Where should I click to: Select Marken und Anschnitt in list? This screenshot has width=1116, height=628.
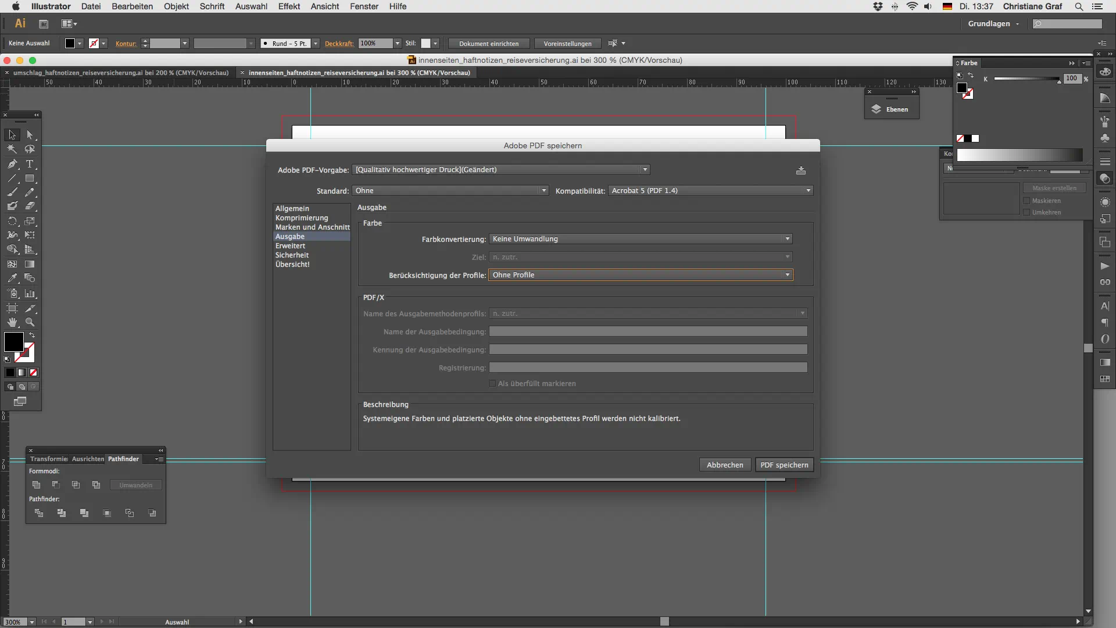(x=312, y=227)
